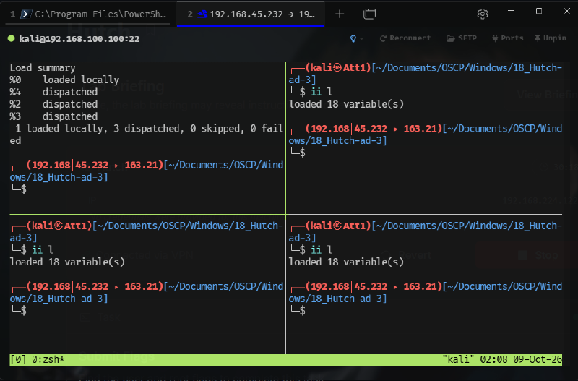
Task: Click the '%4 dispatched' line
Action: (53, 92)
